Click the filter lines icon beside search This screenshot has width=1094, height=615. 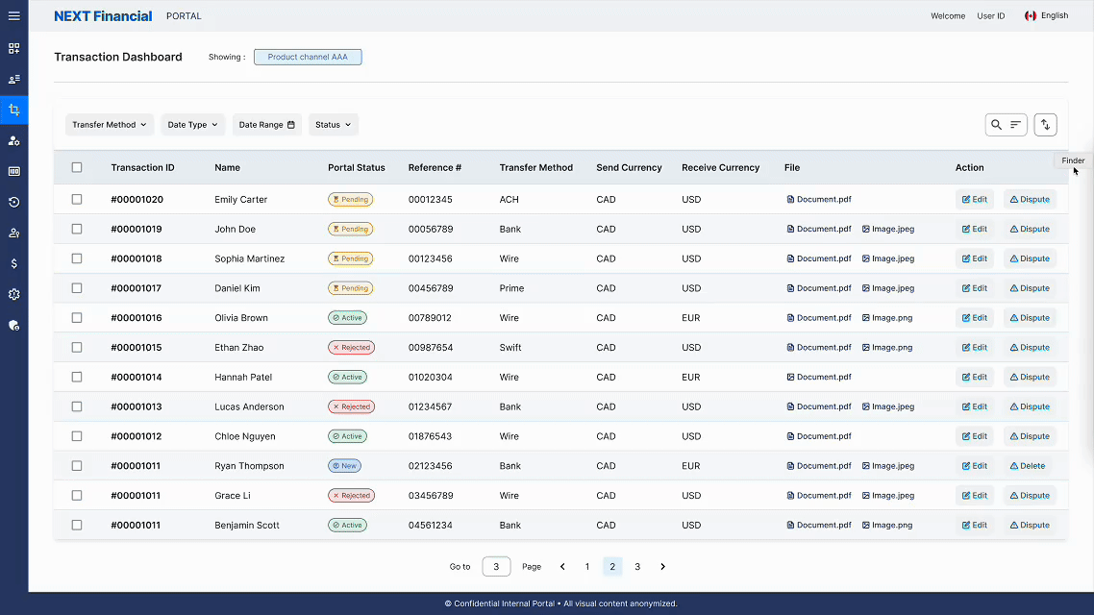1015,125
